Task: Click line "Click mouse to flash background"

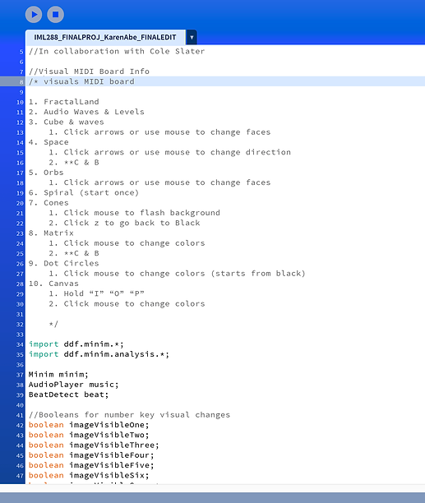Action: pyautogui.click(x=134, y=213)
